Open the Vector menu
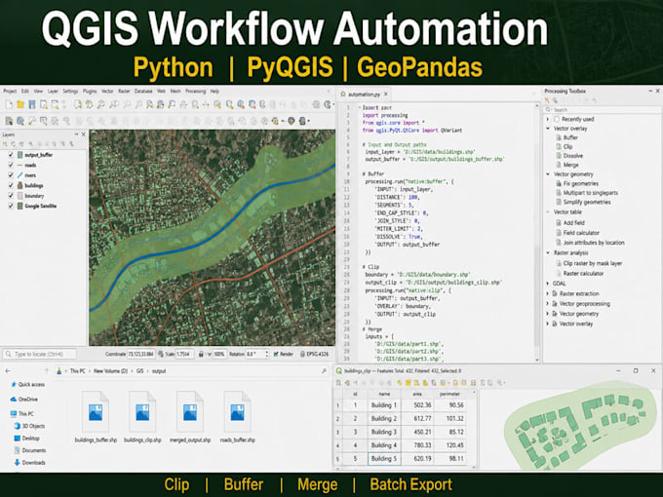663x497 pixels. pyautogui.click(x=107, y=92)
